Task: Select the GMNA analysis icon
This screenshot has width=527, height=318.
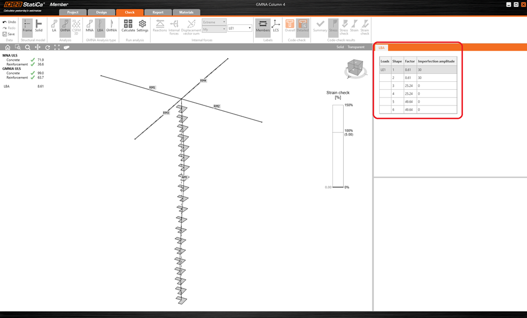Action: [66, 26]
